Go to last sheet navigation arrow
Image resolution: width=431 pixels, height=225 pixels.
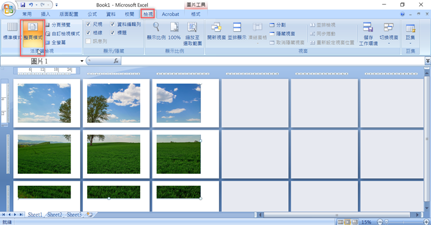(21, 215)
